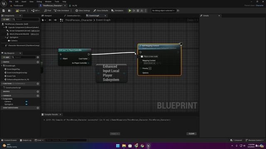266x149 pixels.
Task: Save the blueprint with the floppy disk icon
Action: pos(4,11)
